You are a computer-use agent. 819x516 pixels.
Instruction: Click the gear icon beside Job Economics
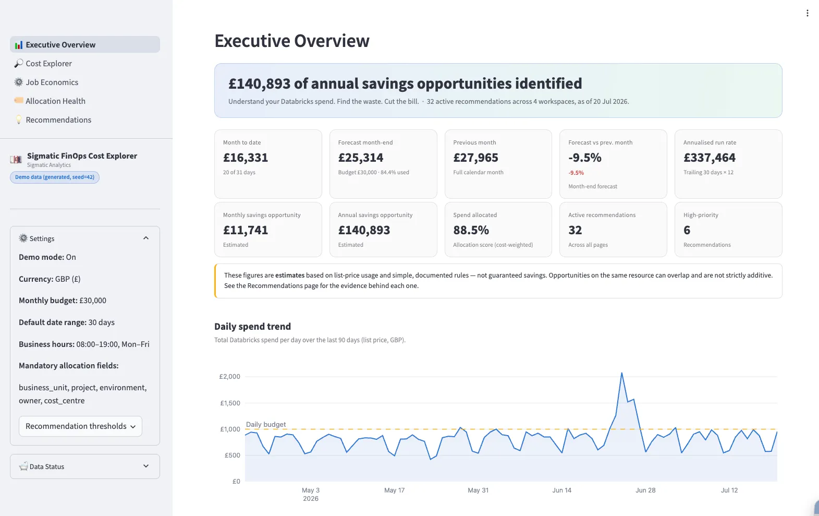tap(19, 82)
